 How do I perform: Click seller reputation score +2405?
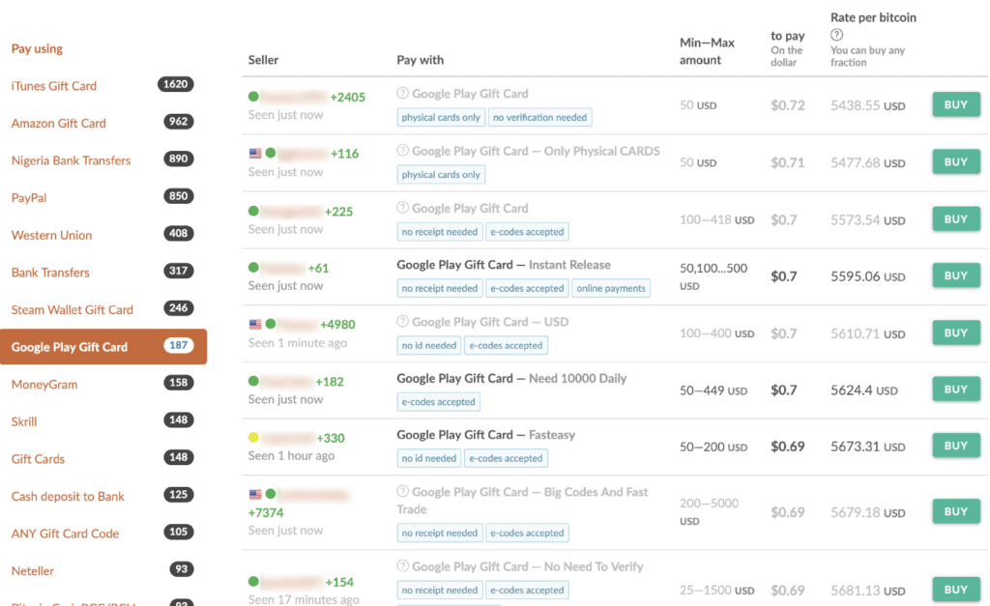point(347,98)
